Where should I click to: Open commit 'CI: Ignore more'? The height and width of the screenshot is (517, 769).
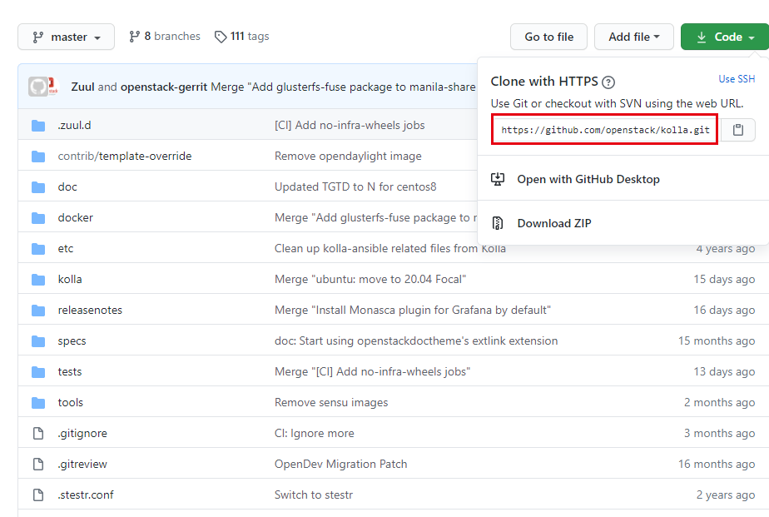point(315,434)
